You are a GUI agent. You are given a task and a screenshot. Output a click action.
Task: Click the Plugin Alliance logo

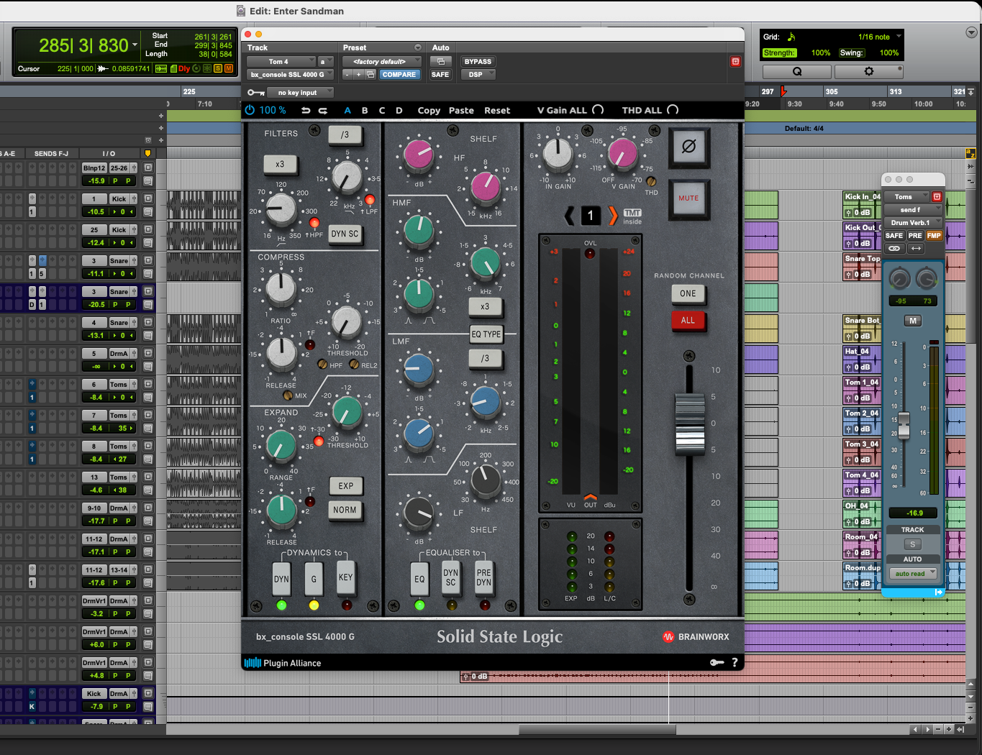click(283, 663)
